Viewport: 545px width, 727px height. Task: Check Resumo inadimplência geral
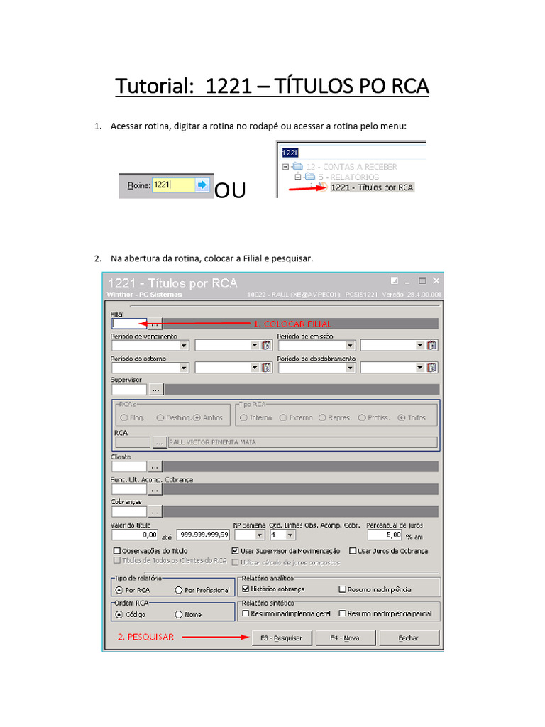[x=246, y=613]
